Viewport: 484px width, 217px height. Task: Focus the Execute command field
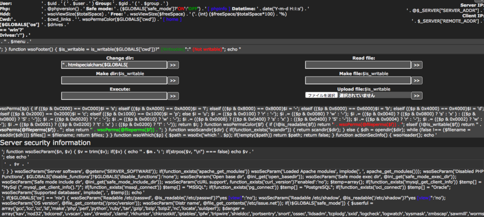click(114, 96)
